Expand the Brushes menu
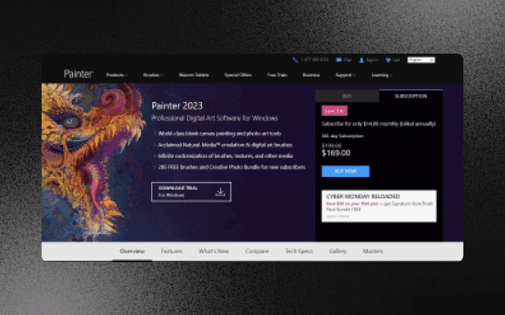 pyautogui.click(x=153, y=75)
